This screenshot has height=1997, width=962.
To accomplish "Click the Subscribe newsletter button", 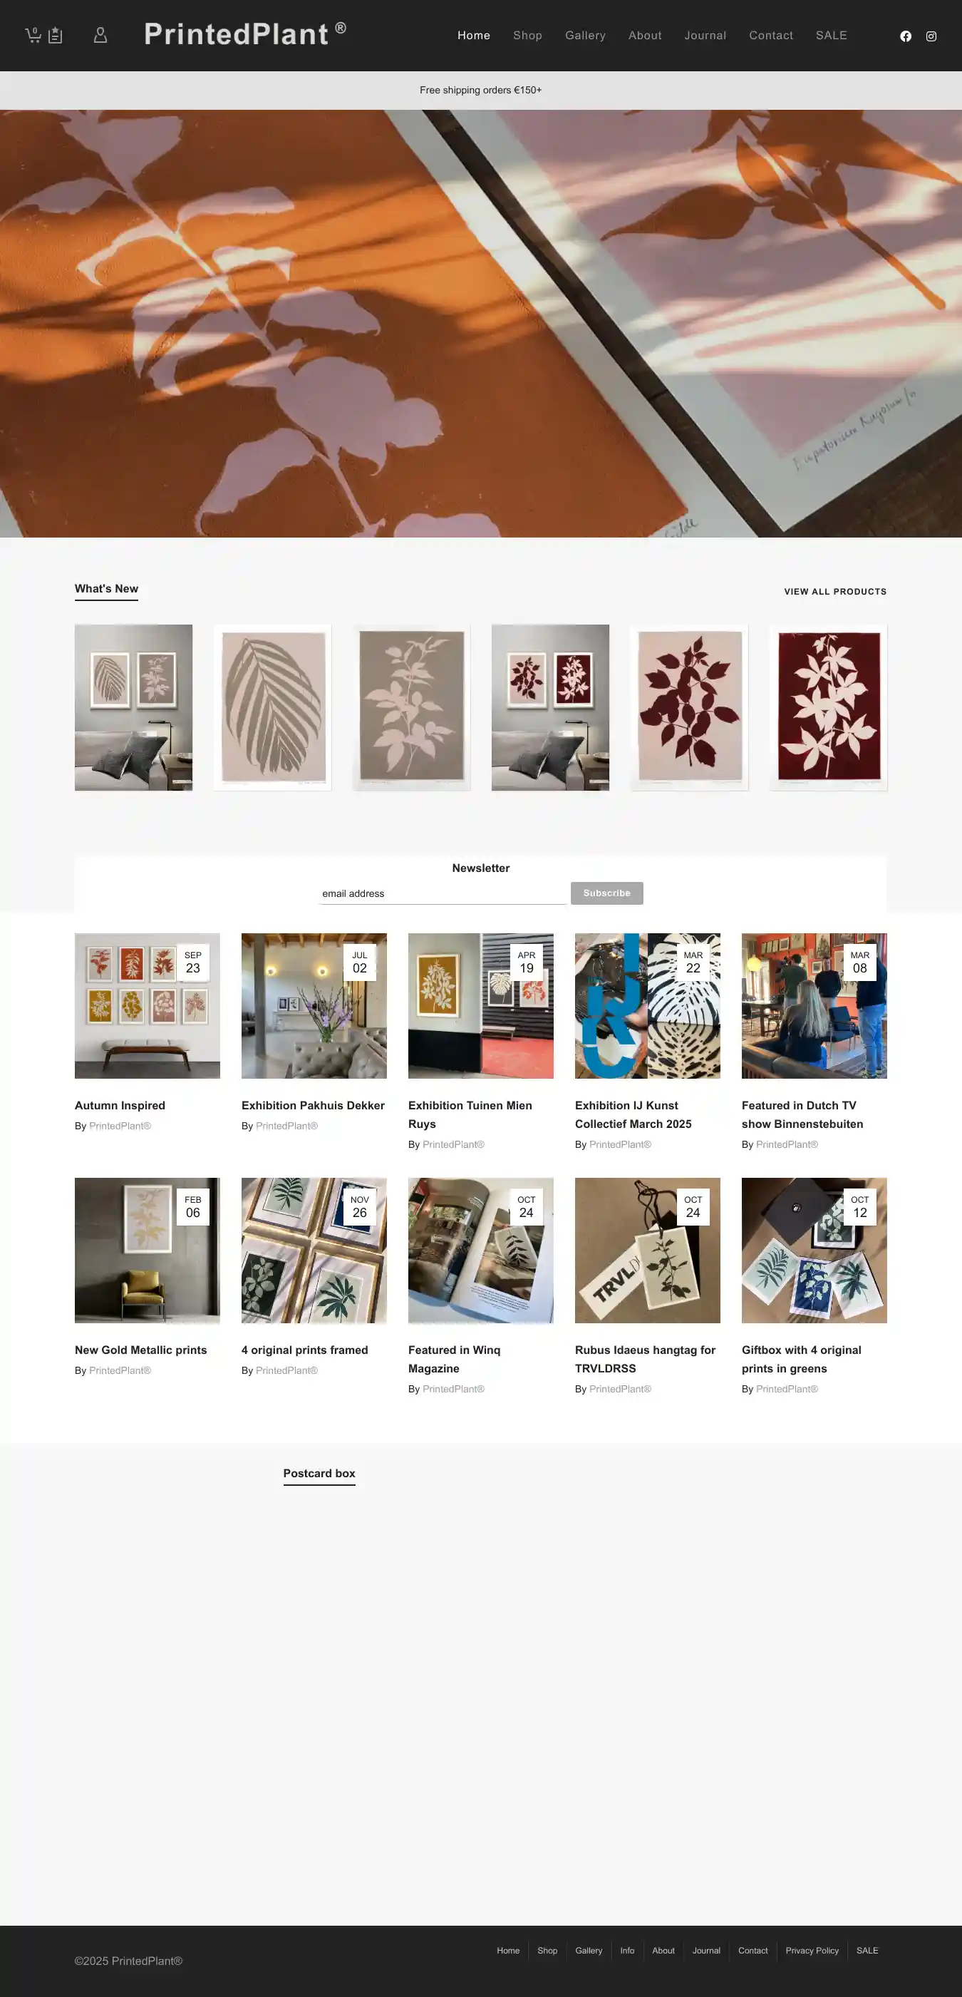I will click(x=606, y=893).
